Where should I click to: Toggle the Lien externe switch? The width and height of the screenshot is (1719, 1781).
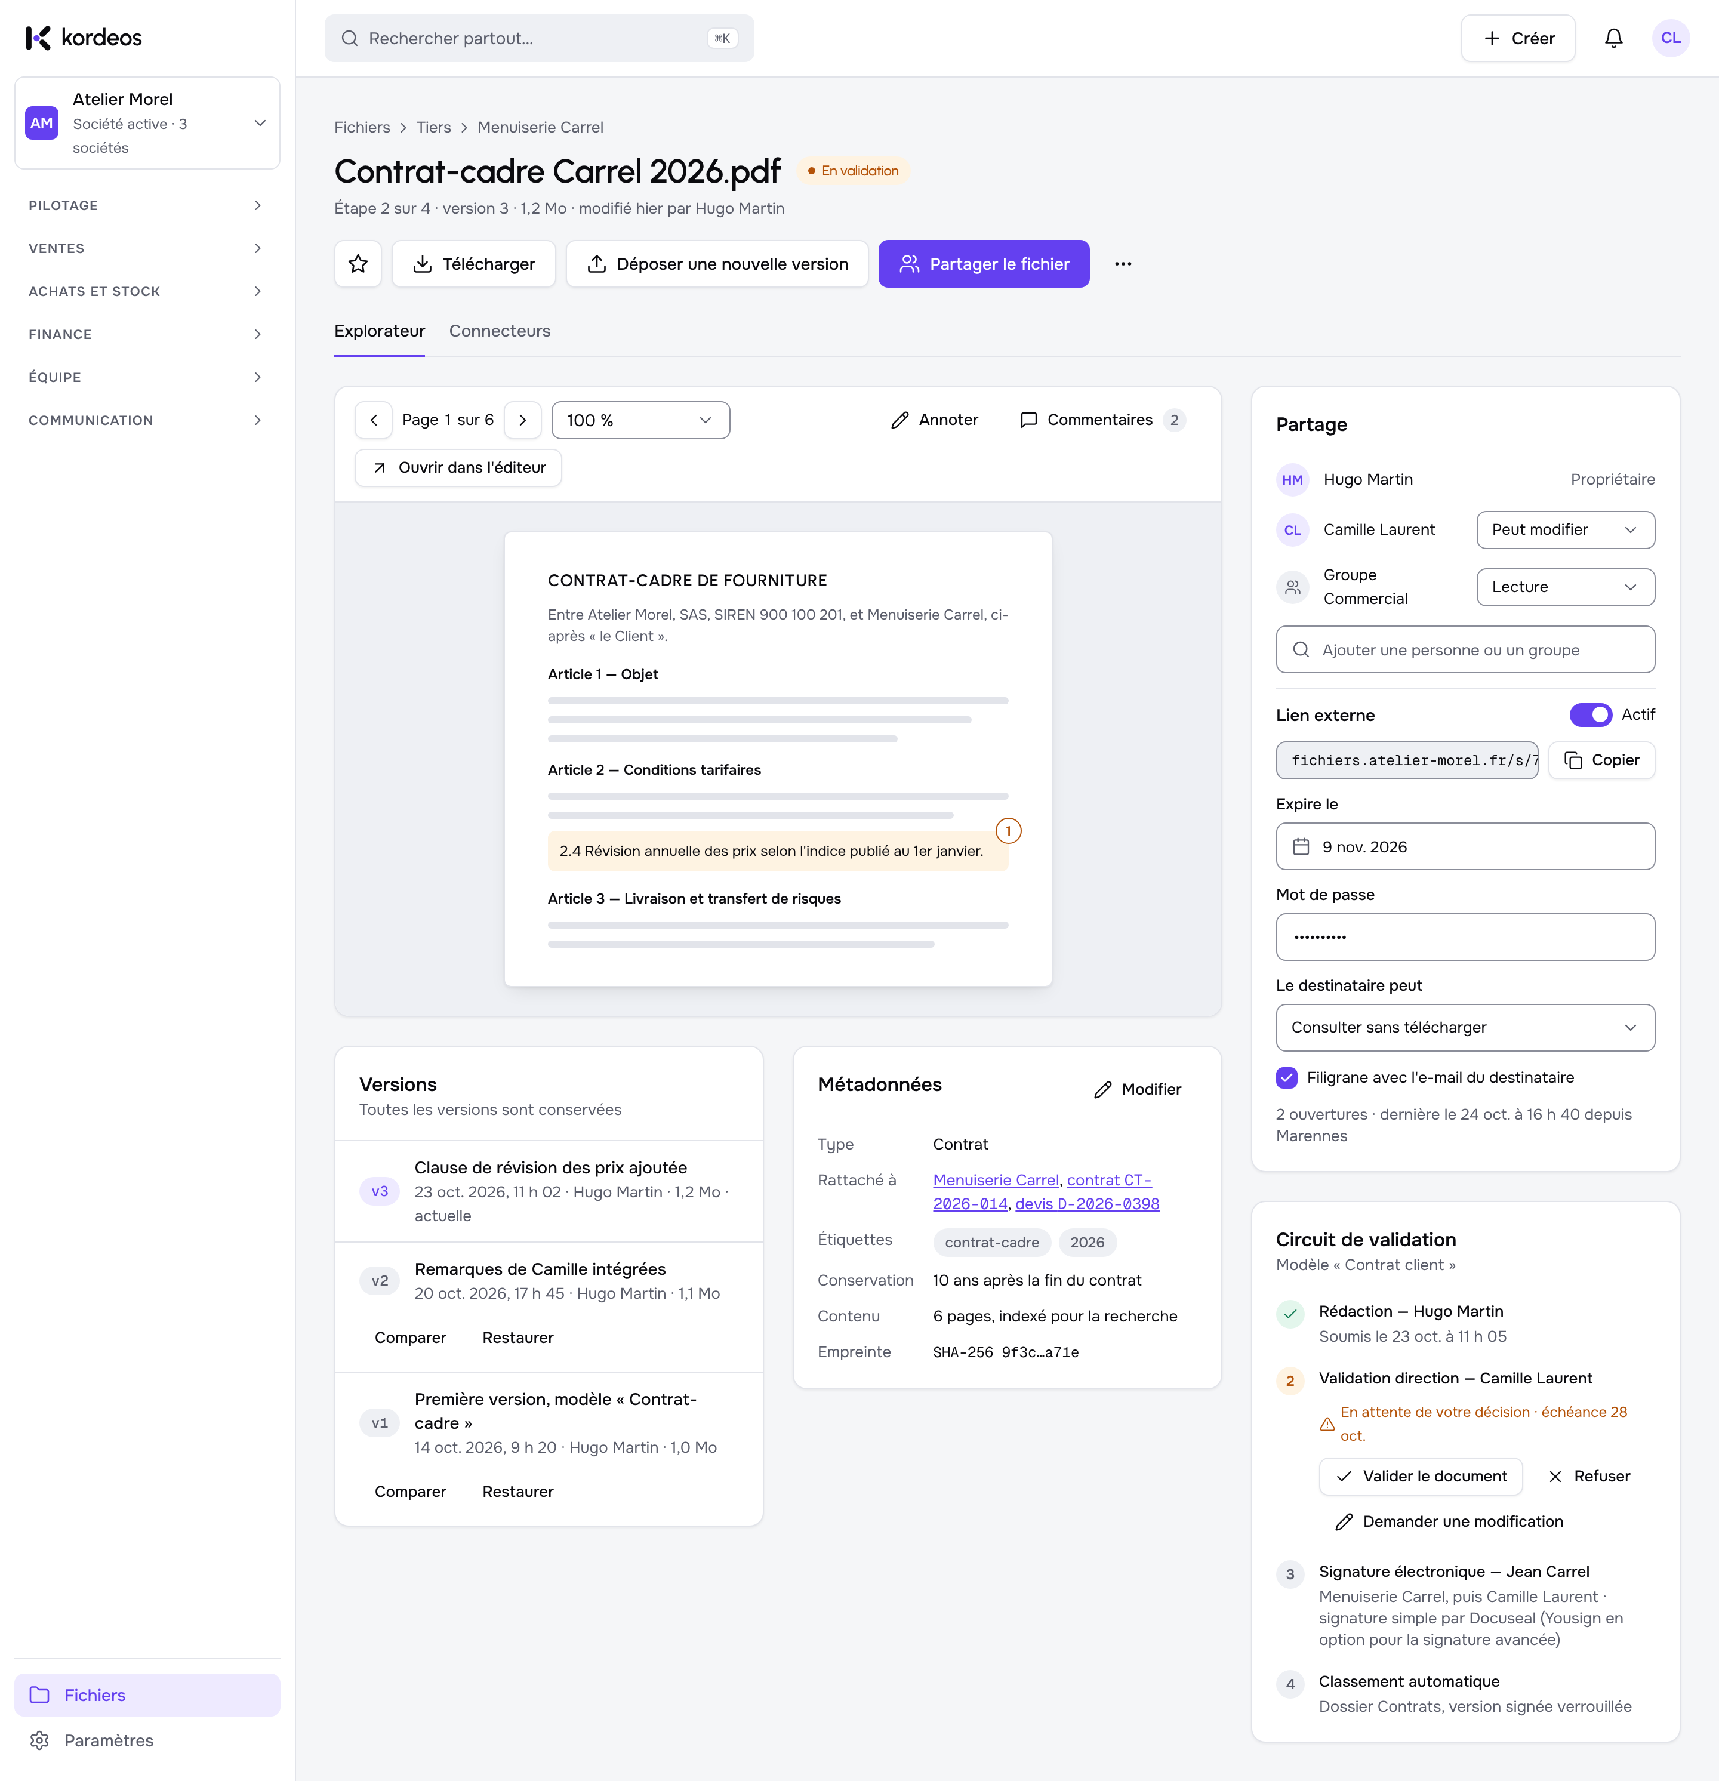(1590, 714)
